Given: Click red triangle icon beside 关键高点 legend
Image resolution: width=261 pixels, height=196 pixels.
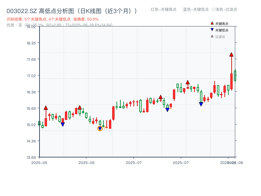Looking at the screenshot, I should coord(212,24).
